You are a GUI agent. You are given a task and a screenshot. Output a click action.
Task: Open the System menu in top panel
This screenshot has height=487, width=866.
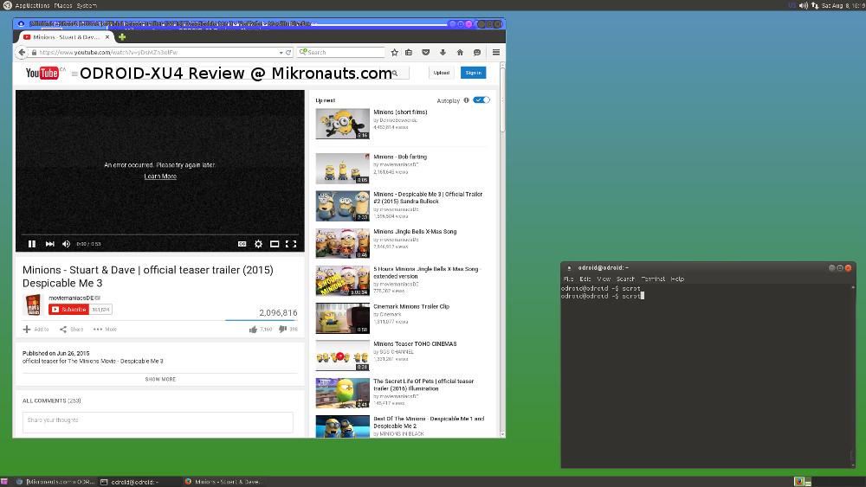click(87, 5)
